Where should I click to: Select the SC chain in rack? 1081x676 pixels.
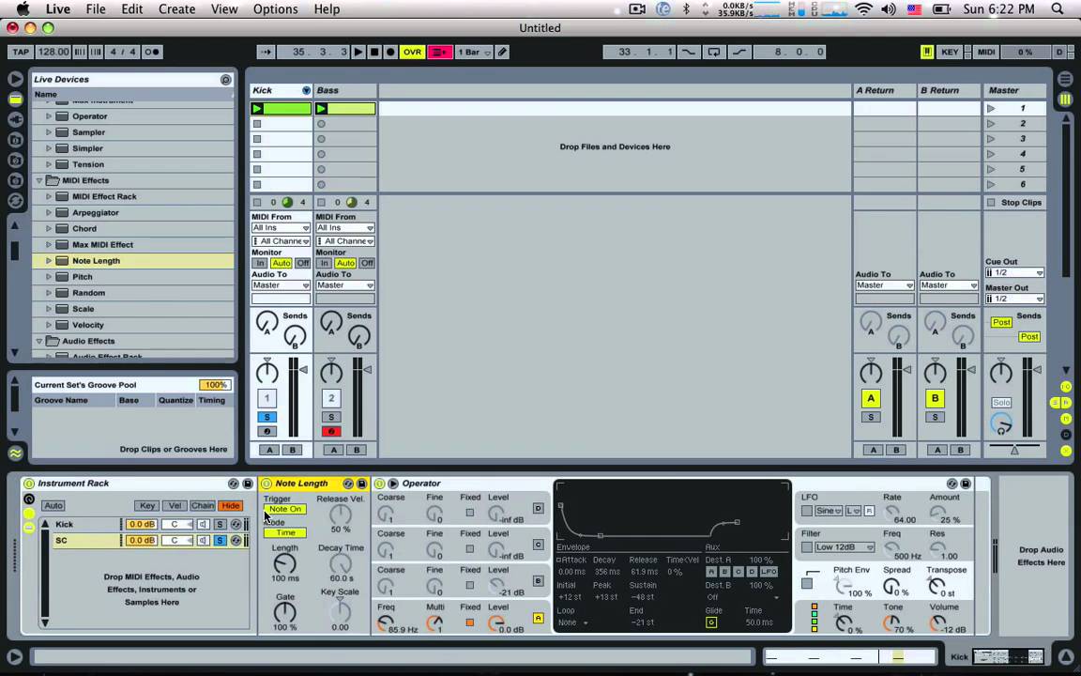pyautogui.click(x=86, y=540)
